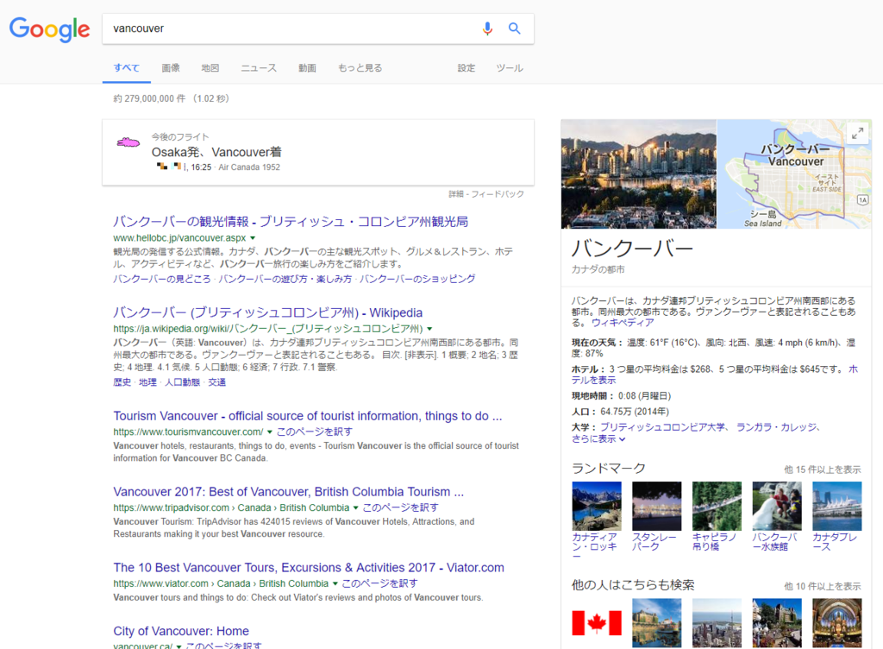Open 人口動態 sitelink under Wikipedia result

point(183,382)
